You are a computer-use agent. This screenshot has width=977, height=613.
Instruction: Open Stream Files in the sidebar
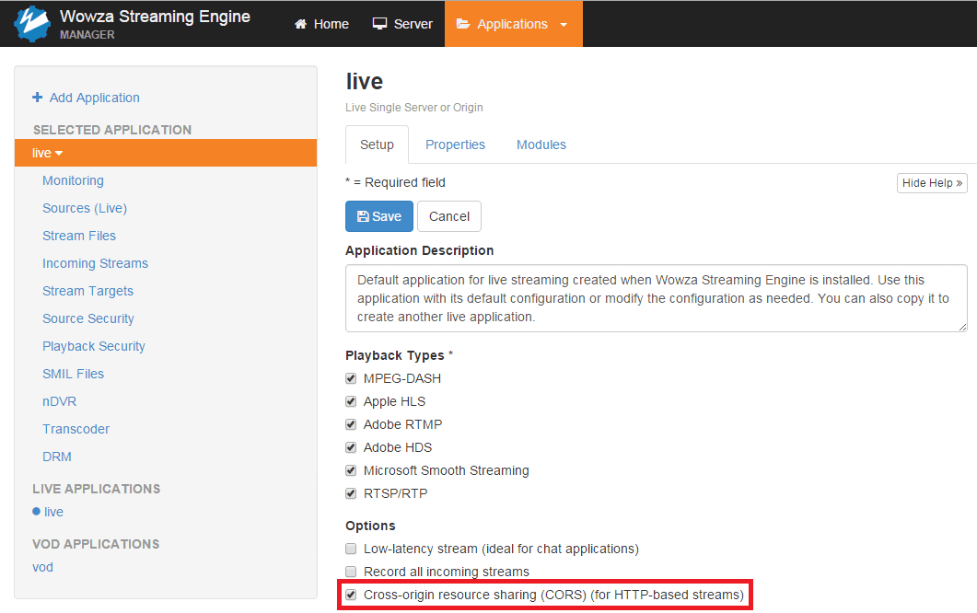click(79, 236)
